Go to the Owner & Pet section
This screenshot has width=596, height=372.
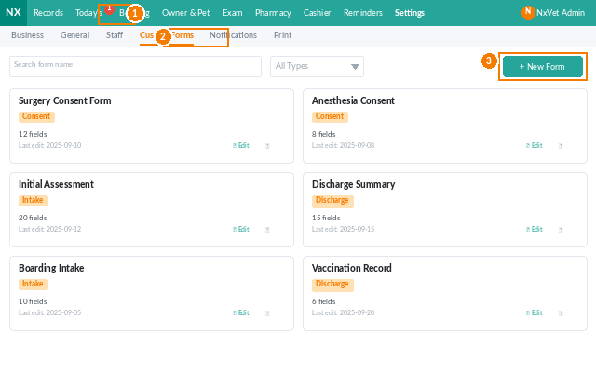pos(185,13)
